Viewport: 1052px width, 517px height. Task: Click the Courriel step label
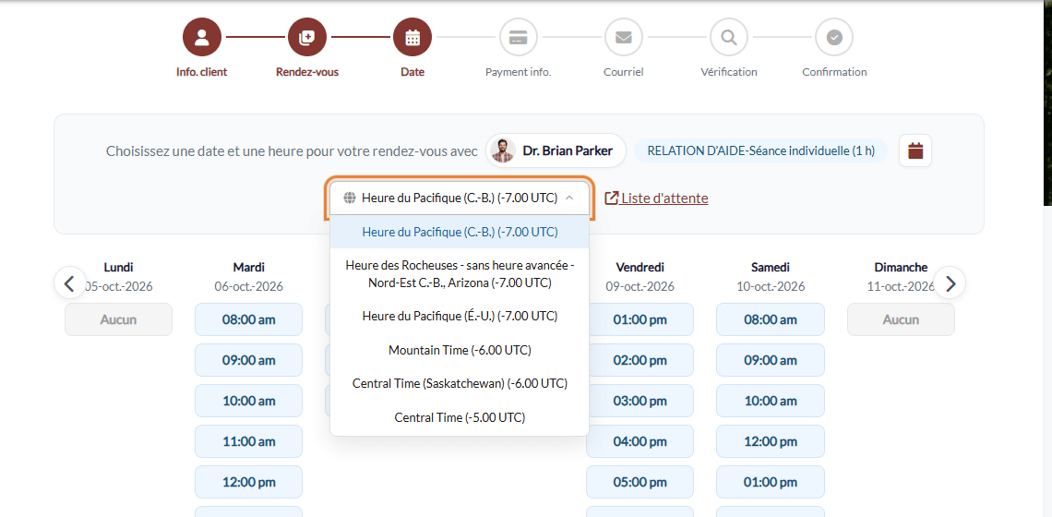[x=623, y=72]
